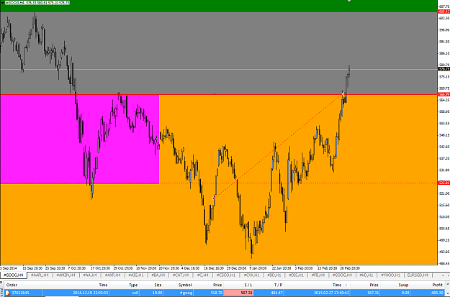450x297 pixels.
Task: Click the 10.00 size cell
Action: pos(157,293)
